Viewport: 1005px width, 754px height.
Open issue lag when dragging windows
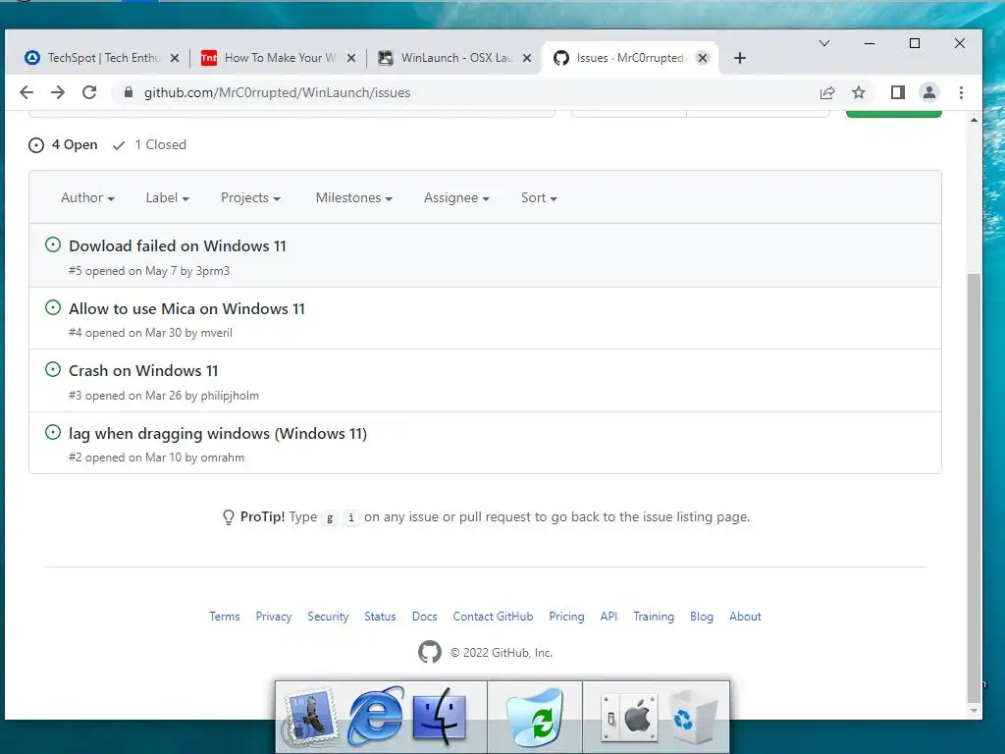pos(218,433)
